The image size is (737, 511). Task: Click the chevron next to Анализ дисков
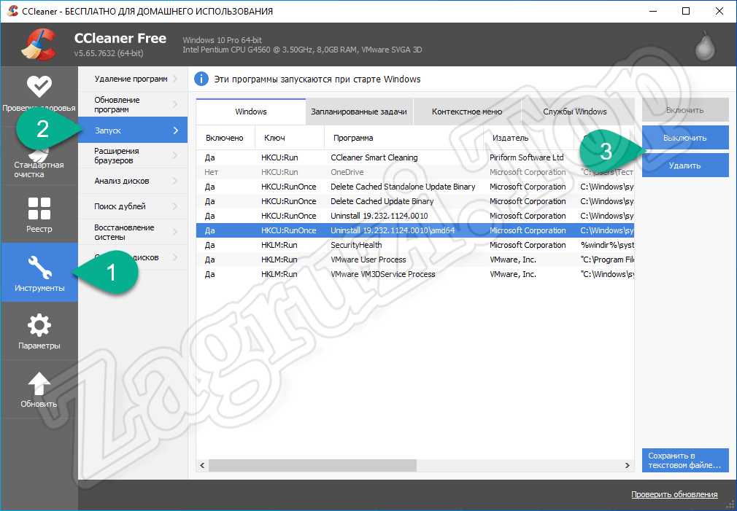tap(176, 181)
